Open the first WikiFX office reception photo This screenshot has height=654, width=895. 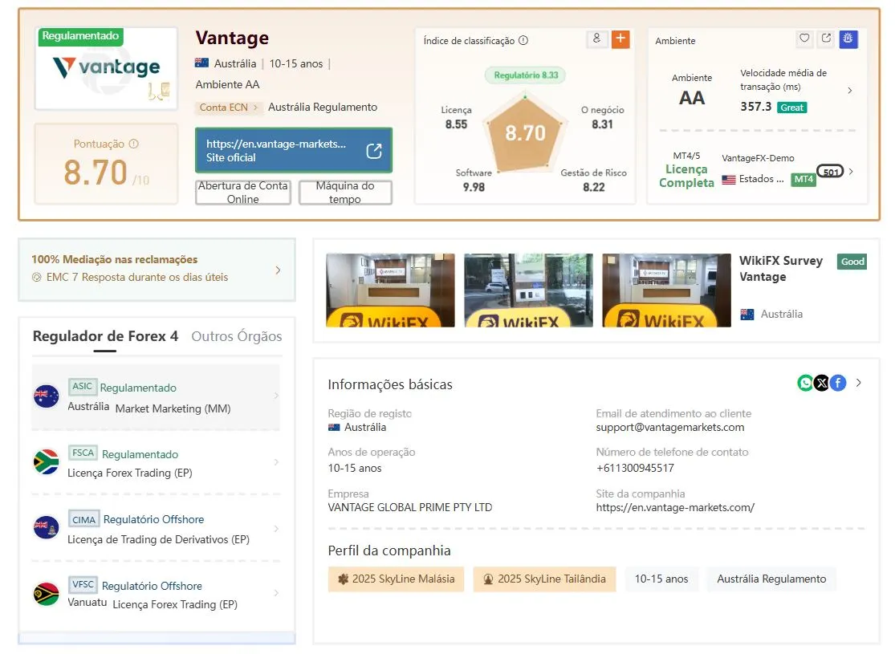pos(390,290)
